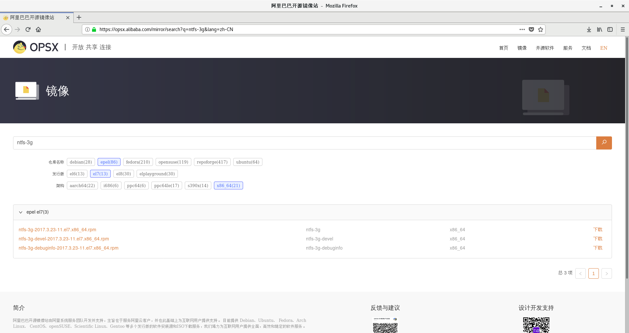Open page actions three-dot menu
This screenshot has width=629, height=333.
click(522, 29)
